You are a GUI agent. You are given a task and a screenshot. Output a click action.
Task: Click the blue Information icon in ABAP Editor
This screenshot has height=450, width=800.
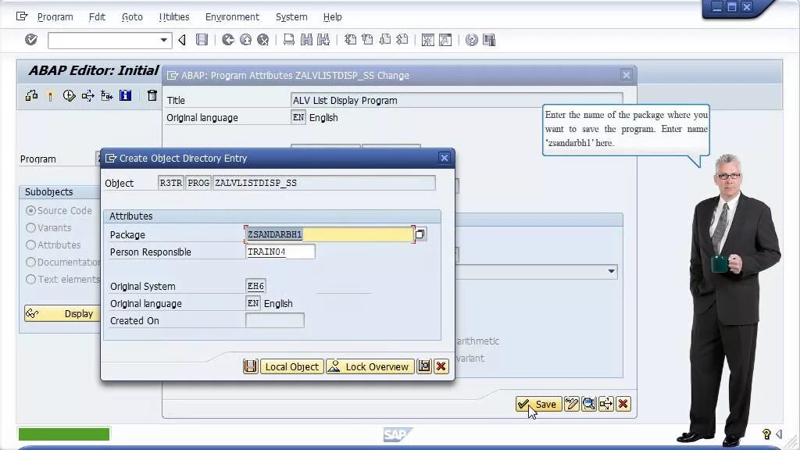(x=126, y=95)
